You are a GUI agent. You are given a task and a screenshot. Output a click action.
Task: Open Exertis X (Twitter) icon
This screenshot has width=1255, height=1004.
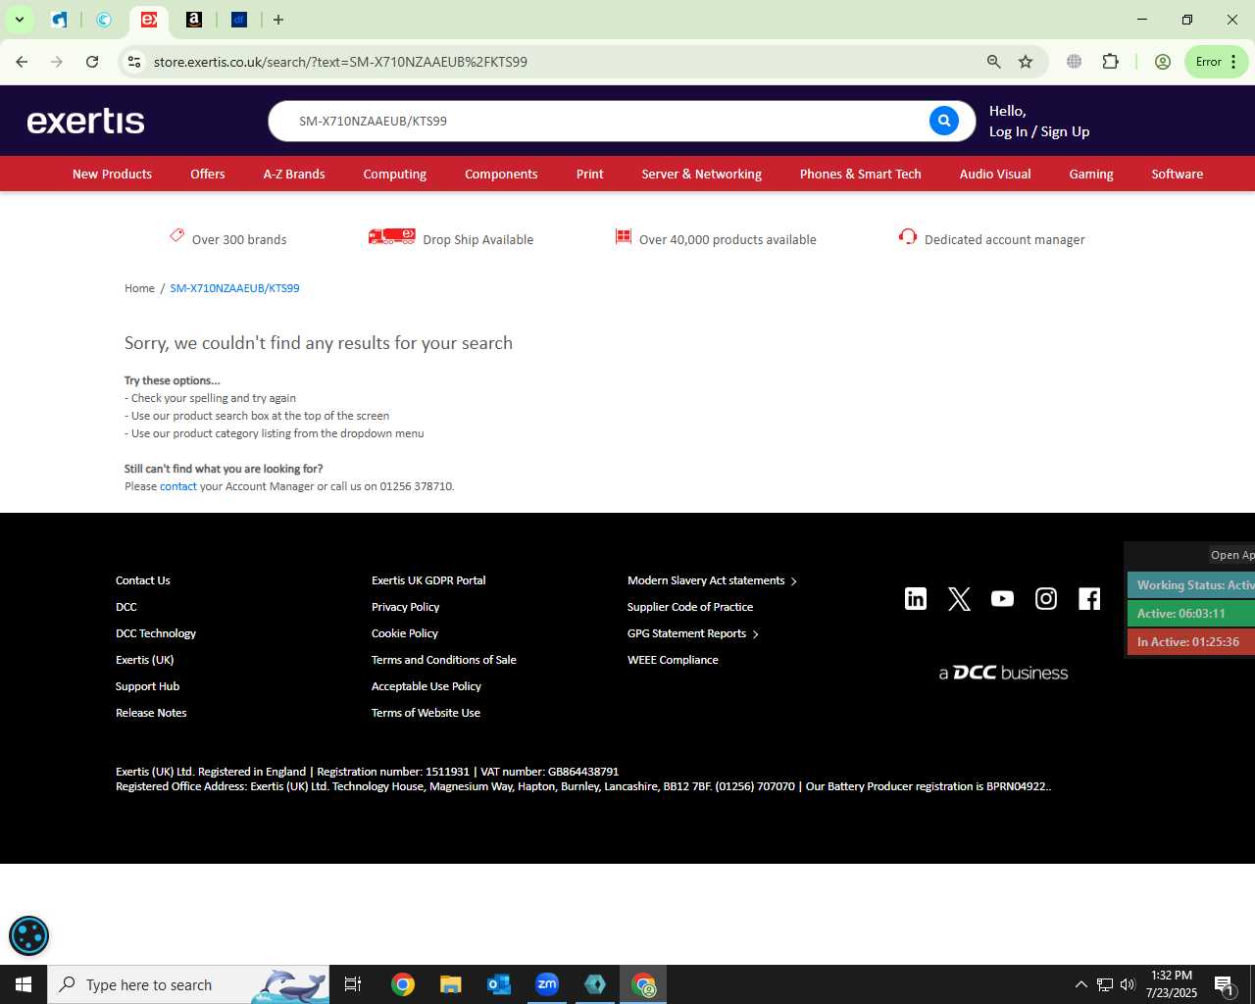pyautogui.click(x=960, y=599)
